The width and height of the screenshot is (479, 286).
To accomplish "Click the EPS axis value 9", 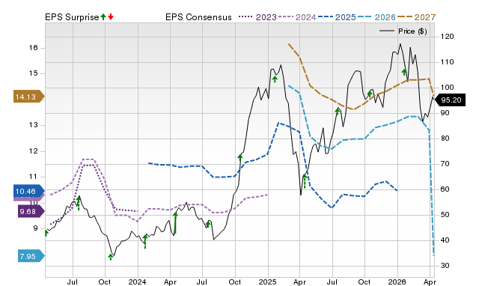I will (x=36, y=228).
